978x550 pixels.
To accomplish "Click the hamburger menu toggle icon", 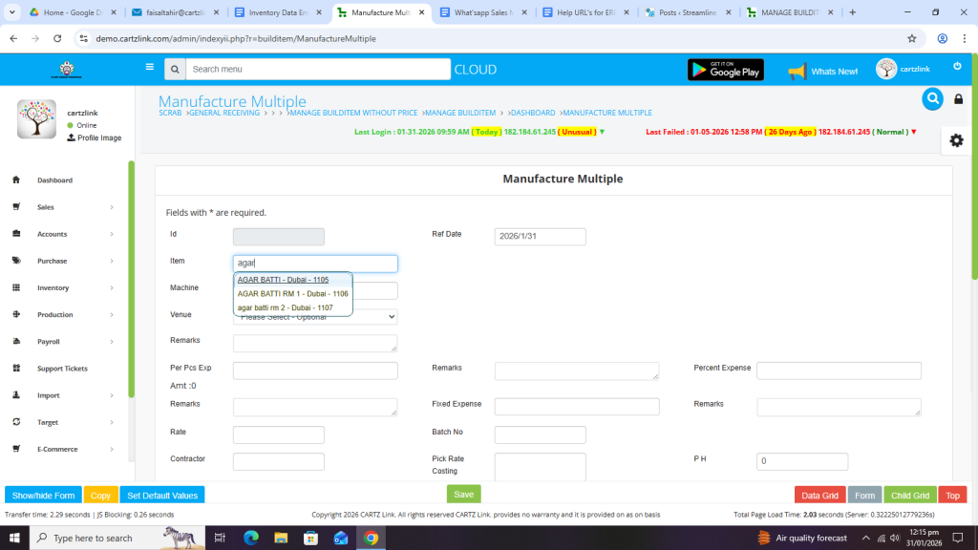I will coord(149,68).
